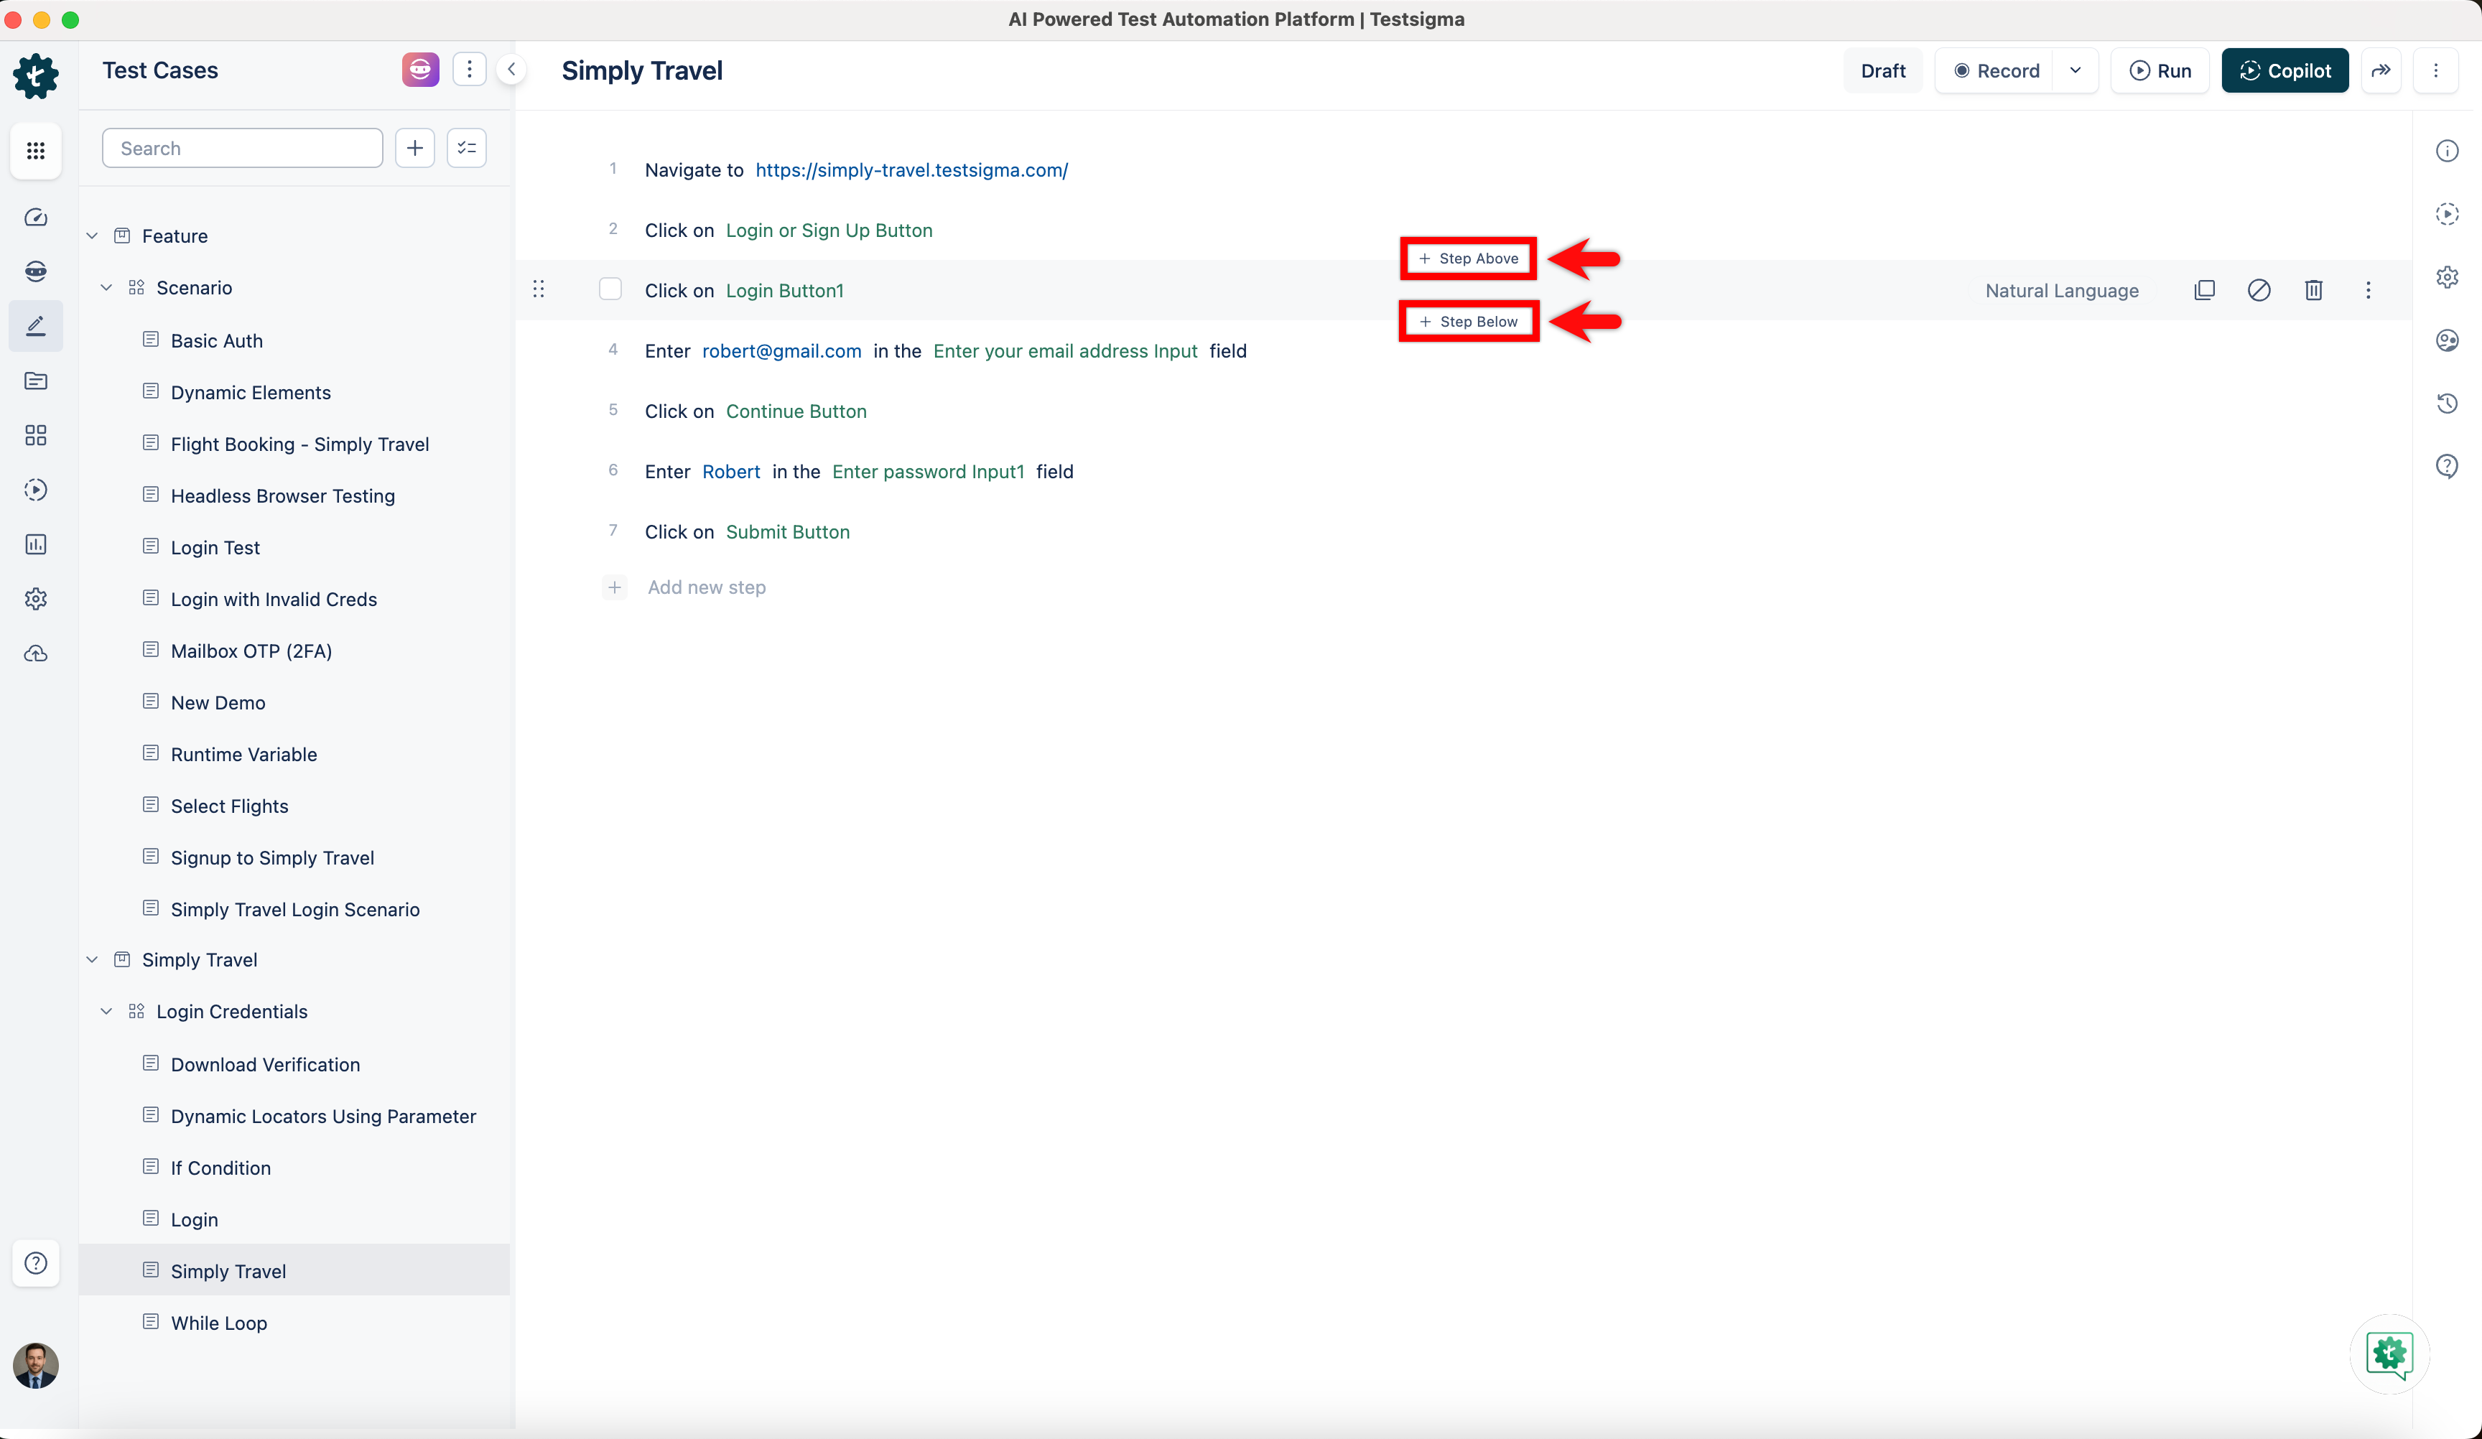Open Flight Booking - Simply Travel test case
Viewport: 2482px width, 1439px height.
[299, 444]
